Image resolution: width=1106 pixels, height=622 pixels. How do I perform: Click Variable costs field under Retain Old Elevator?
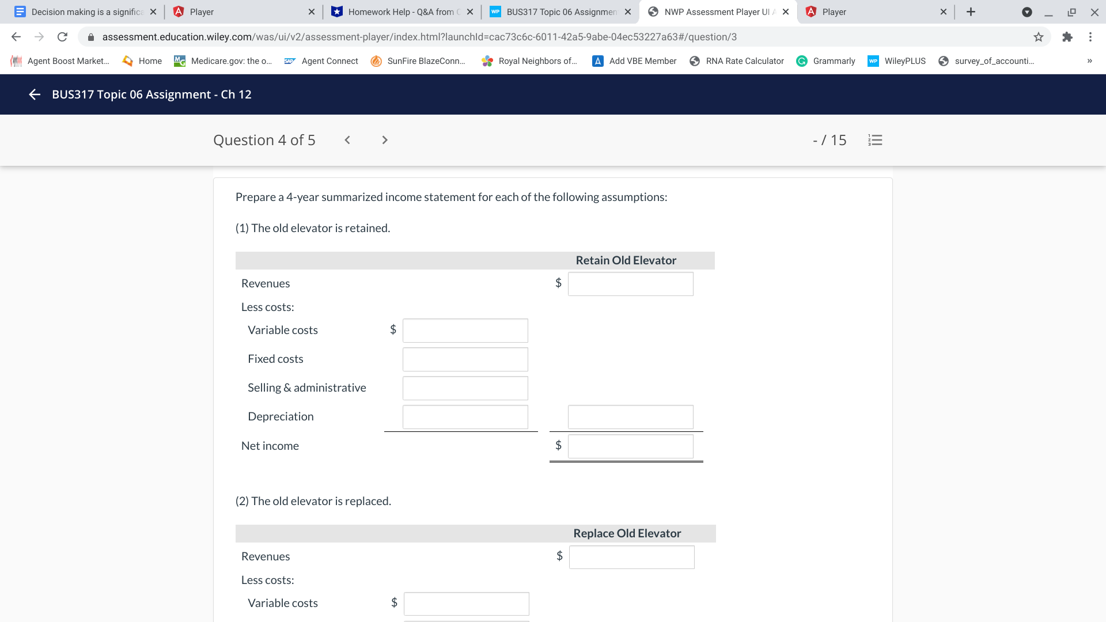pyautogui.click(x=465, y=331)
